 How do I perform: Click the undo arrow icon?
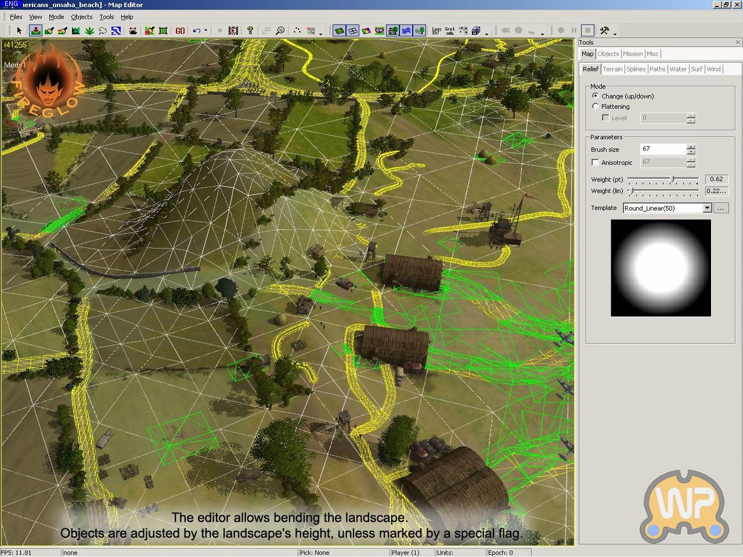(197, 30)
